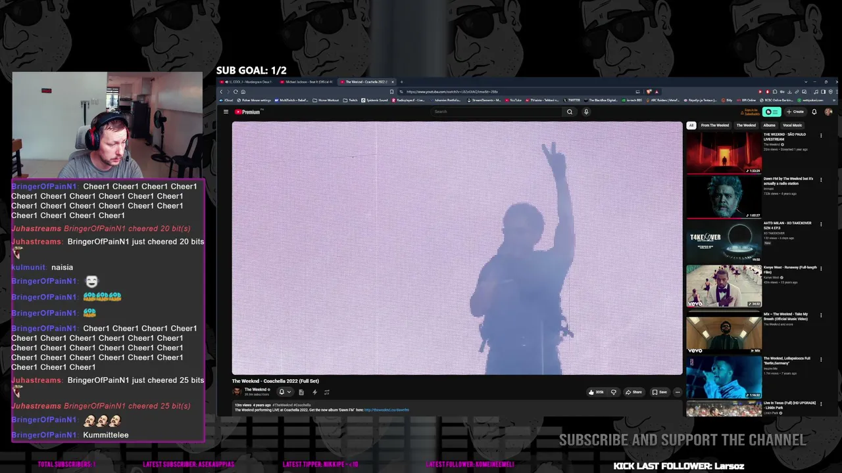842x473 pixels.
Task: Open the TWITTER bookmark
Action: (572, 101)
